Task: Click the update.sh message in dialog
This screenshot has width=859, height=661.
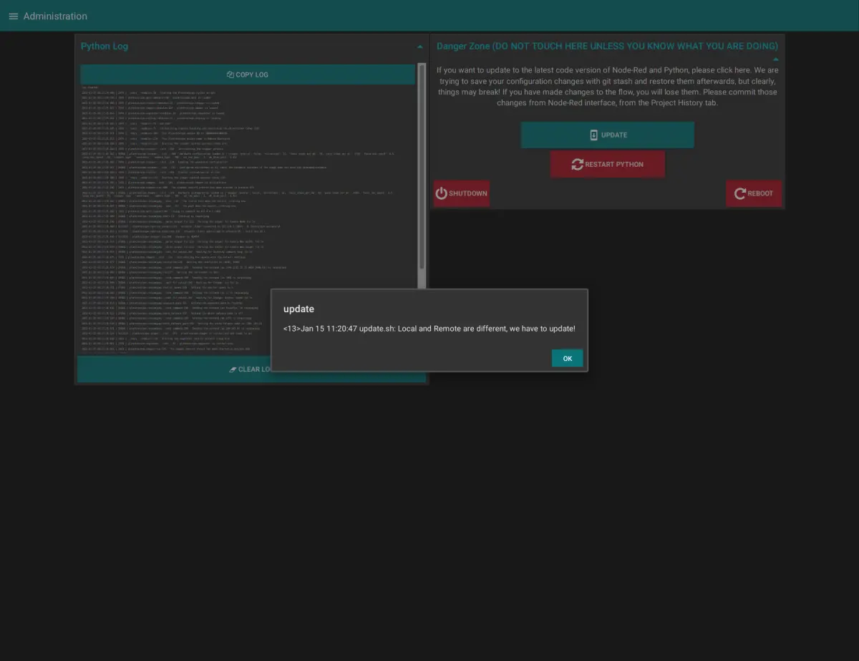Action: pos(429,329)
